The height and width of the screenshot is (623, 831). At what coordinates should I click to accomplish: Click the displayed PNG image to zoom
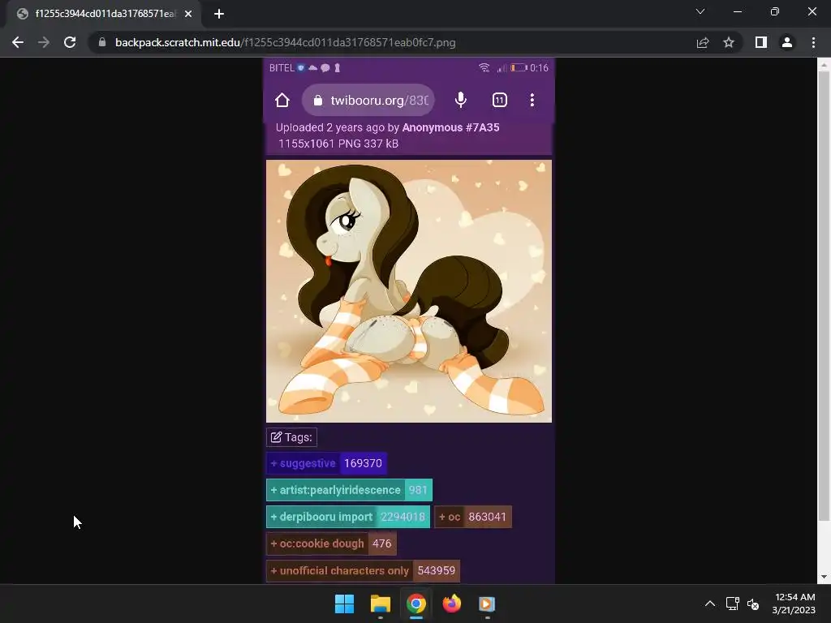click(x=409, y=320)
